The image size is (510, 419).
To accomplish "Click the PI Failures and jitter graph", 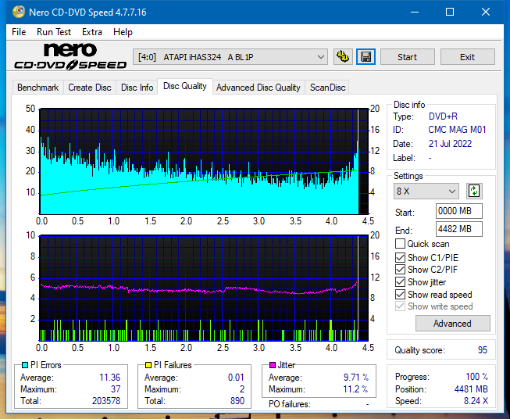I will click(204, 288).
